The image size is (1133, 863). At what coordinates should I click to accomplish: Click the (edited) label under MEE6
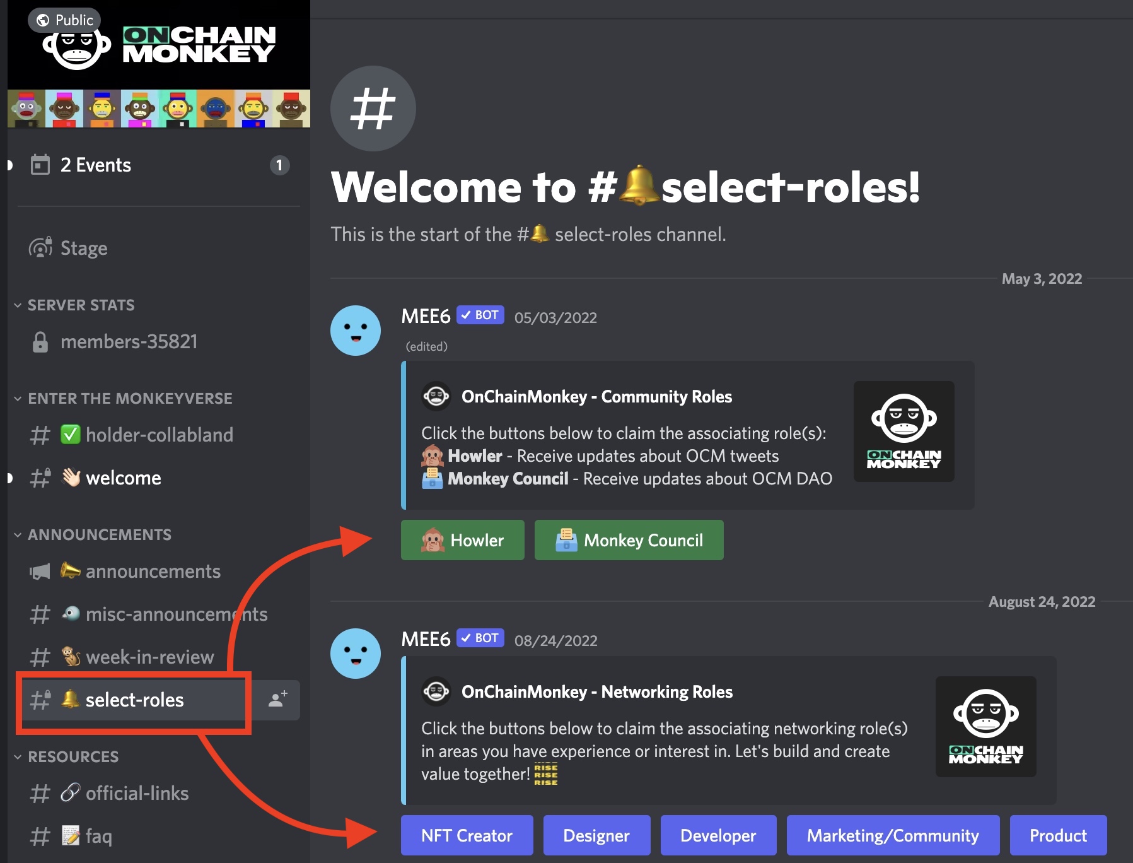click(x=427, y=346)
